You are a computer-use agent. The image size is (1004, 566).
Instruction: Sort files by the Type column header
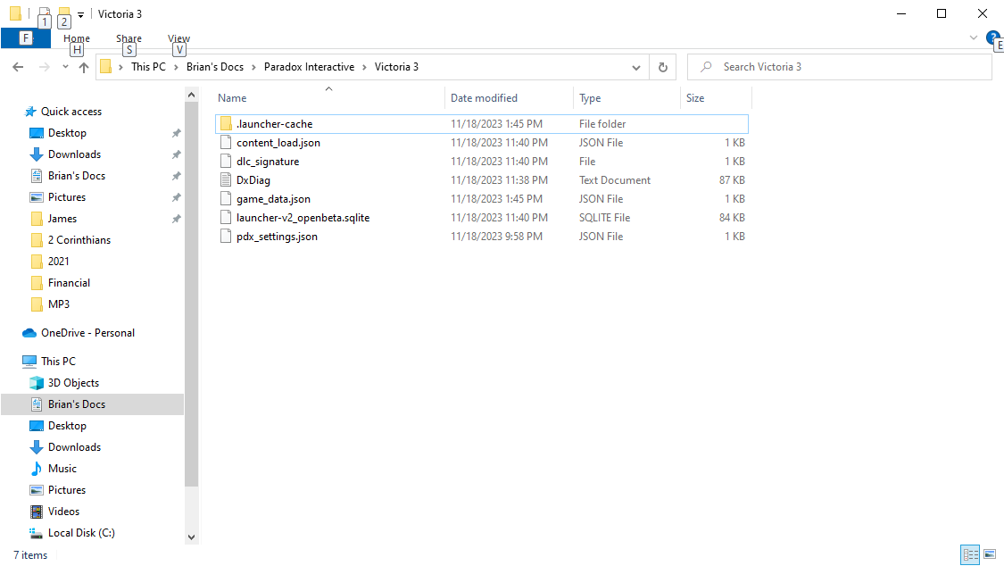click(x=626, y=98)
